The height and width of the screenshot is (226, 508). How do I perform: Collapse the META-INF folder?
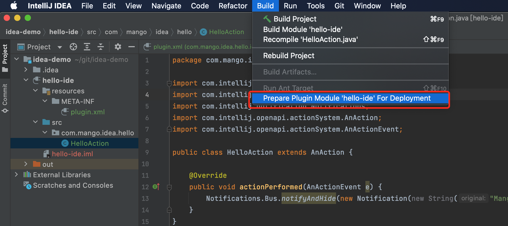45,101
